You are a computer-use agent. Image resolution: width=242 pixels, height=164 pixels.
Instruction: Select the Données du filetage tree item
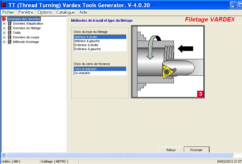27,28
